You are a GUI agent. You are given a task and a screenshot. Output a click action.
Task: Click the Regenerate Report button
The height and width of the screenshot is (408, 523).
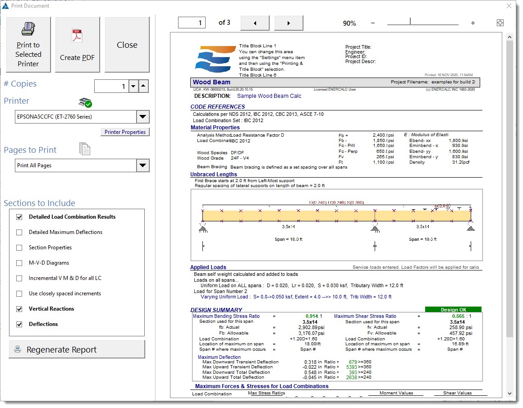pyautogui.click(x=77, y=349)
